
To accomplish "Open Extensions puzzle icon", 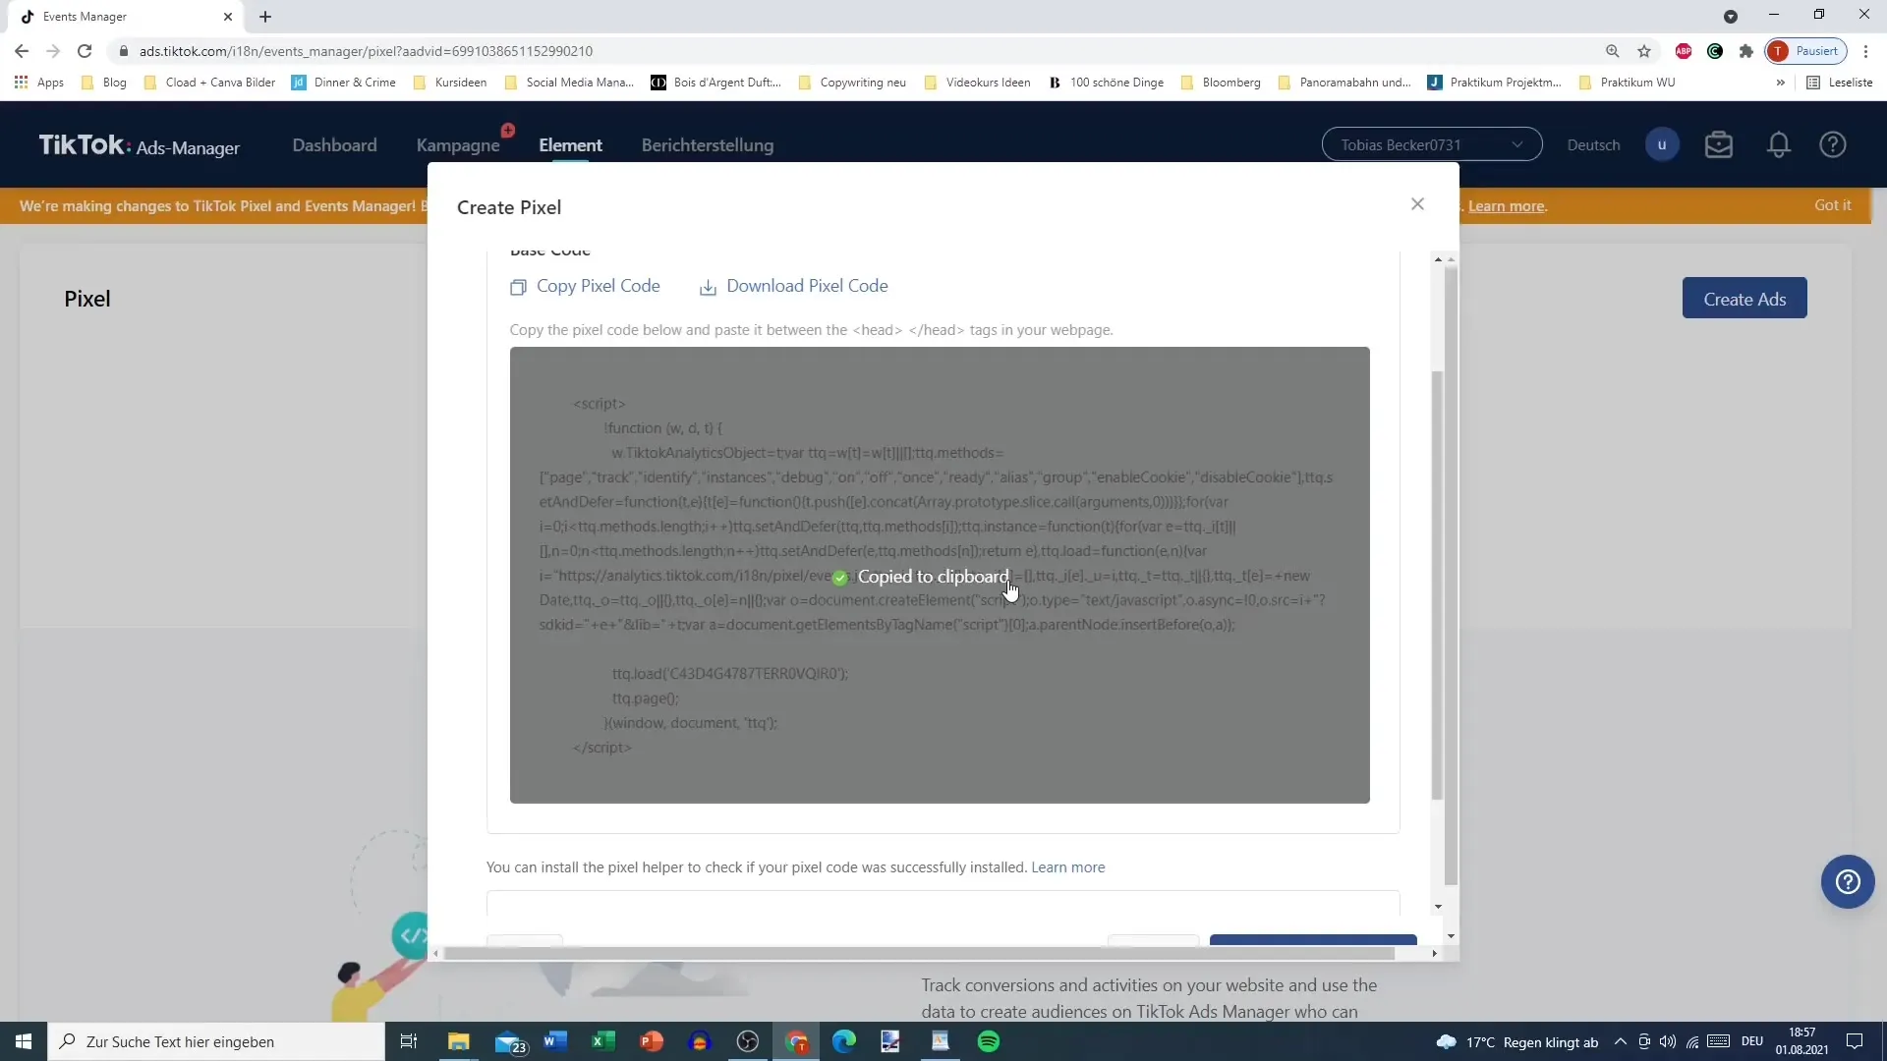I will tap(1746, 51).
